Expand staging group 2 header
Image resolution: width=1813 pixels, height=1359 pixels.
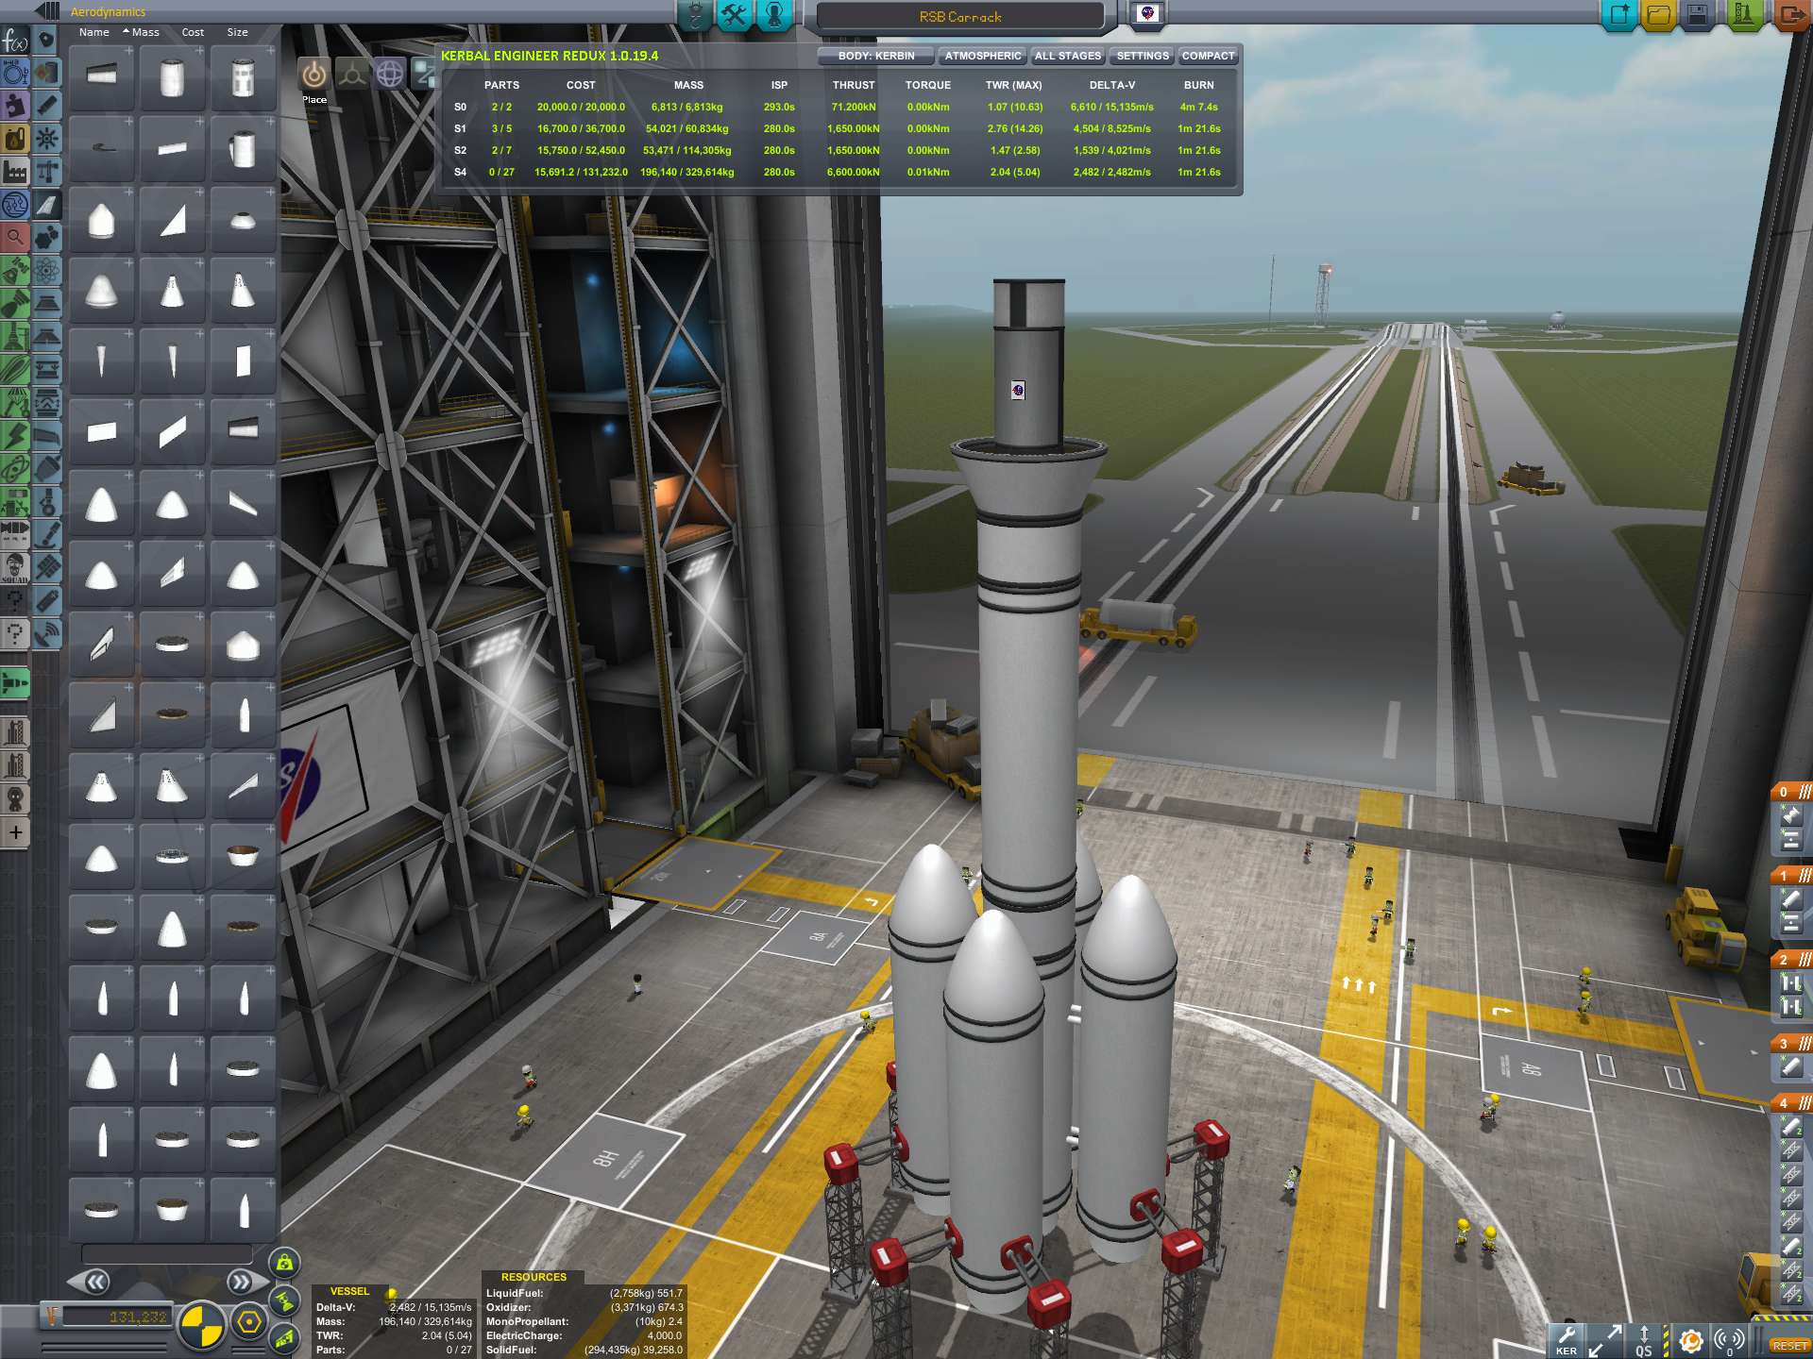(x=1791, y=960)
